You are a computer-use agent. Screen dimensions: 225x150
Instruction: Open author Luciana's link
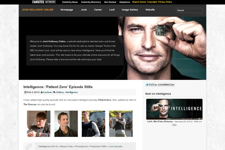click(x=47, y=92)
